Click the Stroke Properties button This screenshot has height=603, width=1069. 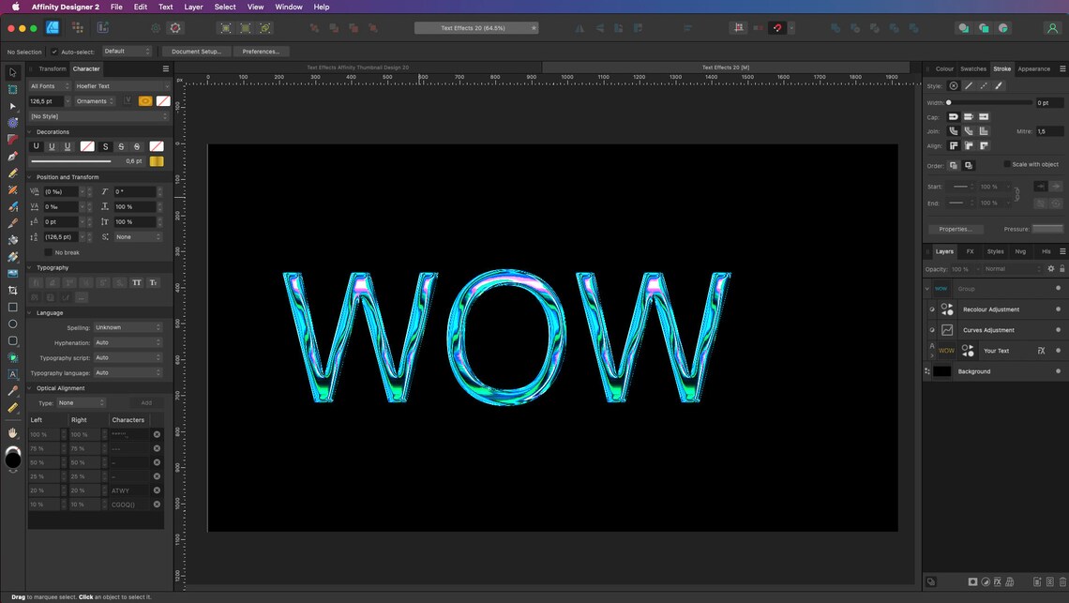956,229
